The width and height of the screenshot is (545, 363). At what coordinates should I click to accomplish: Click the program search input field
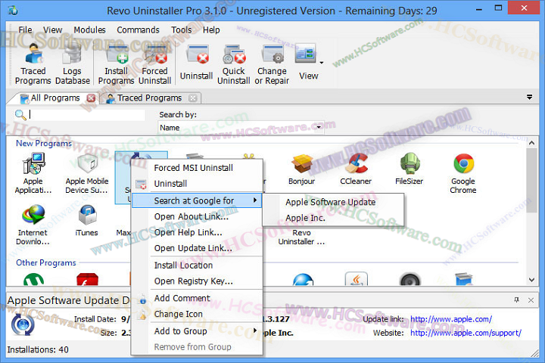86,115
